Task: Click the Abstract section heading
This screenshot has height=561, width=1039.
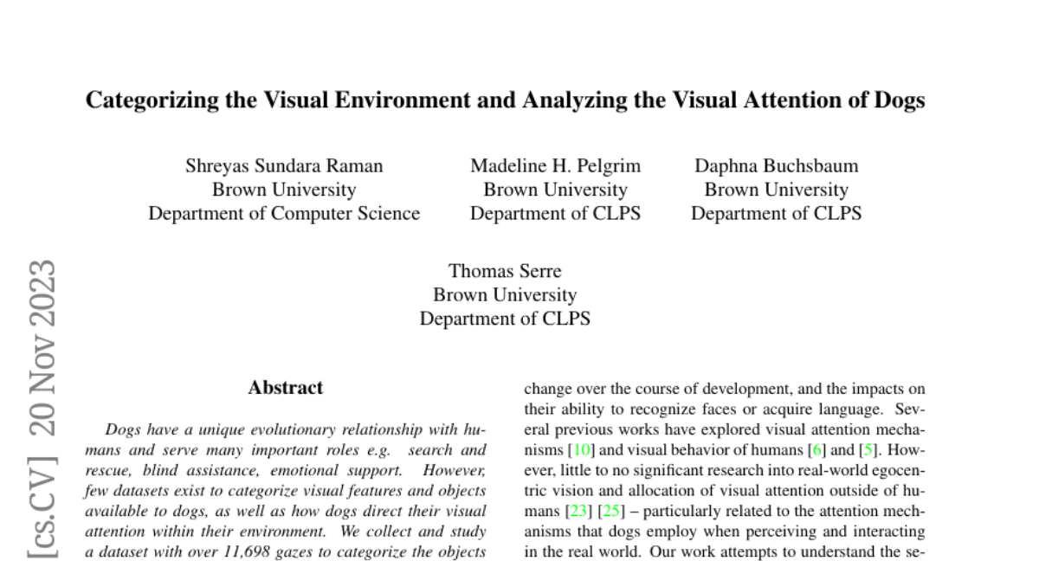Action: coord(285,388)
